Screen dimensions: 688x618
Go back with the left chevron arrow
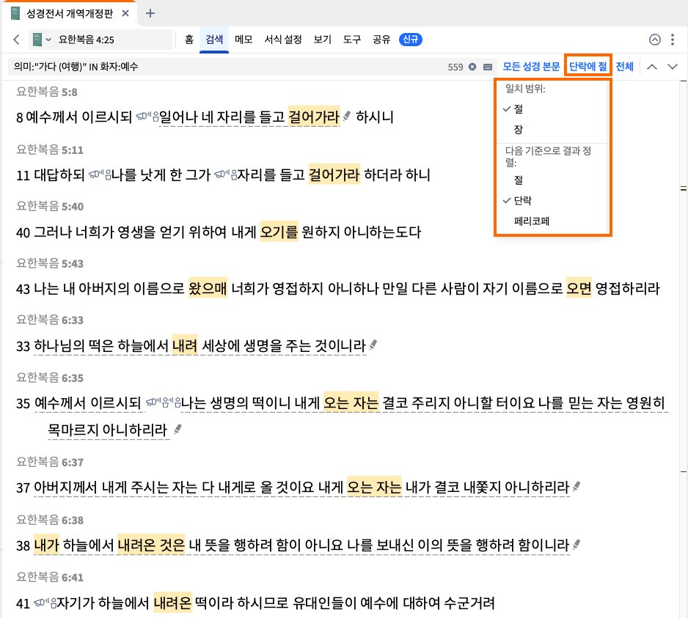[17, 40]
